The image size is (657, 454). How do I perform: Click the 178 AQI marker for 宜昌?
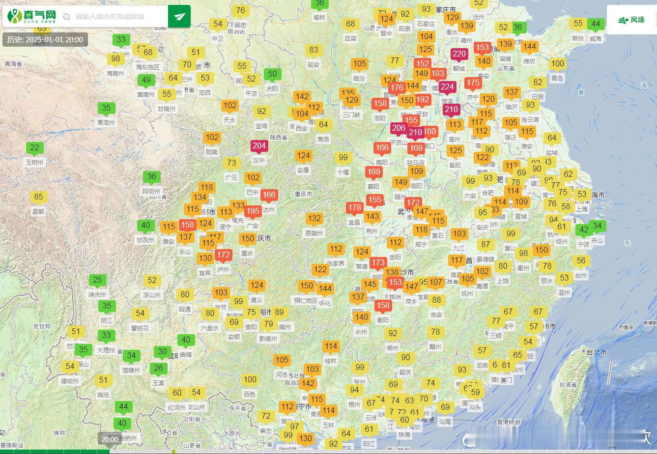click(x=355, y=208)
